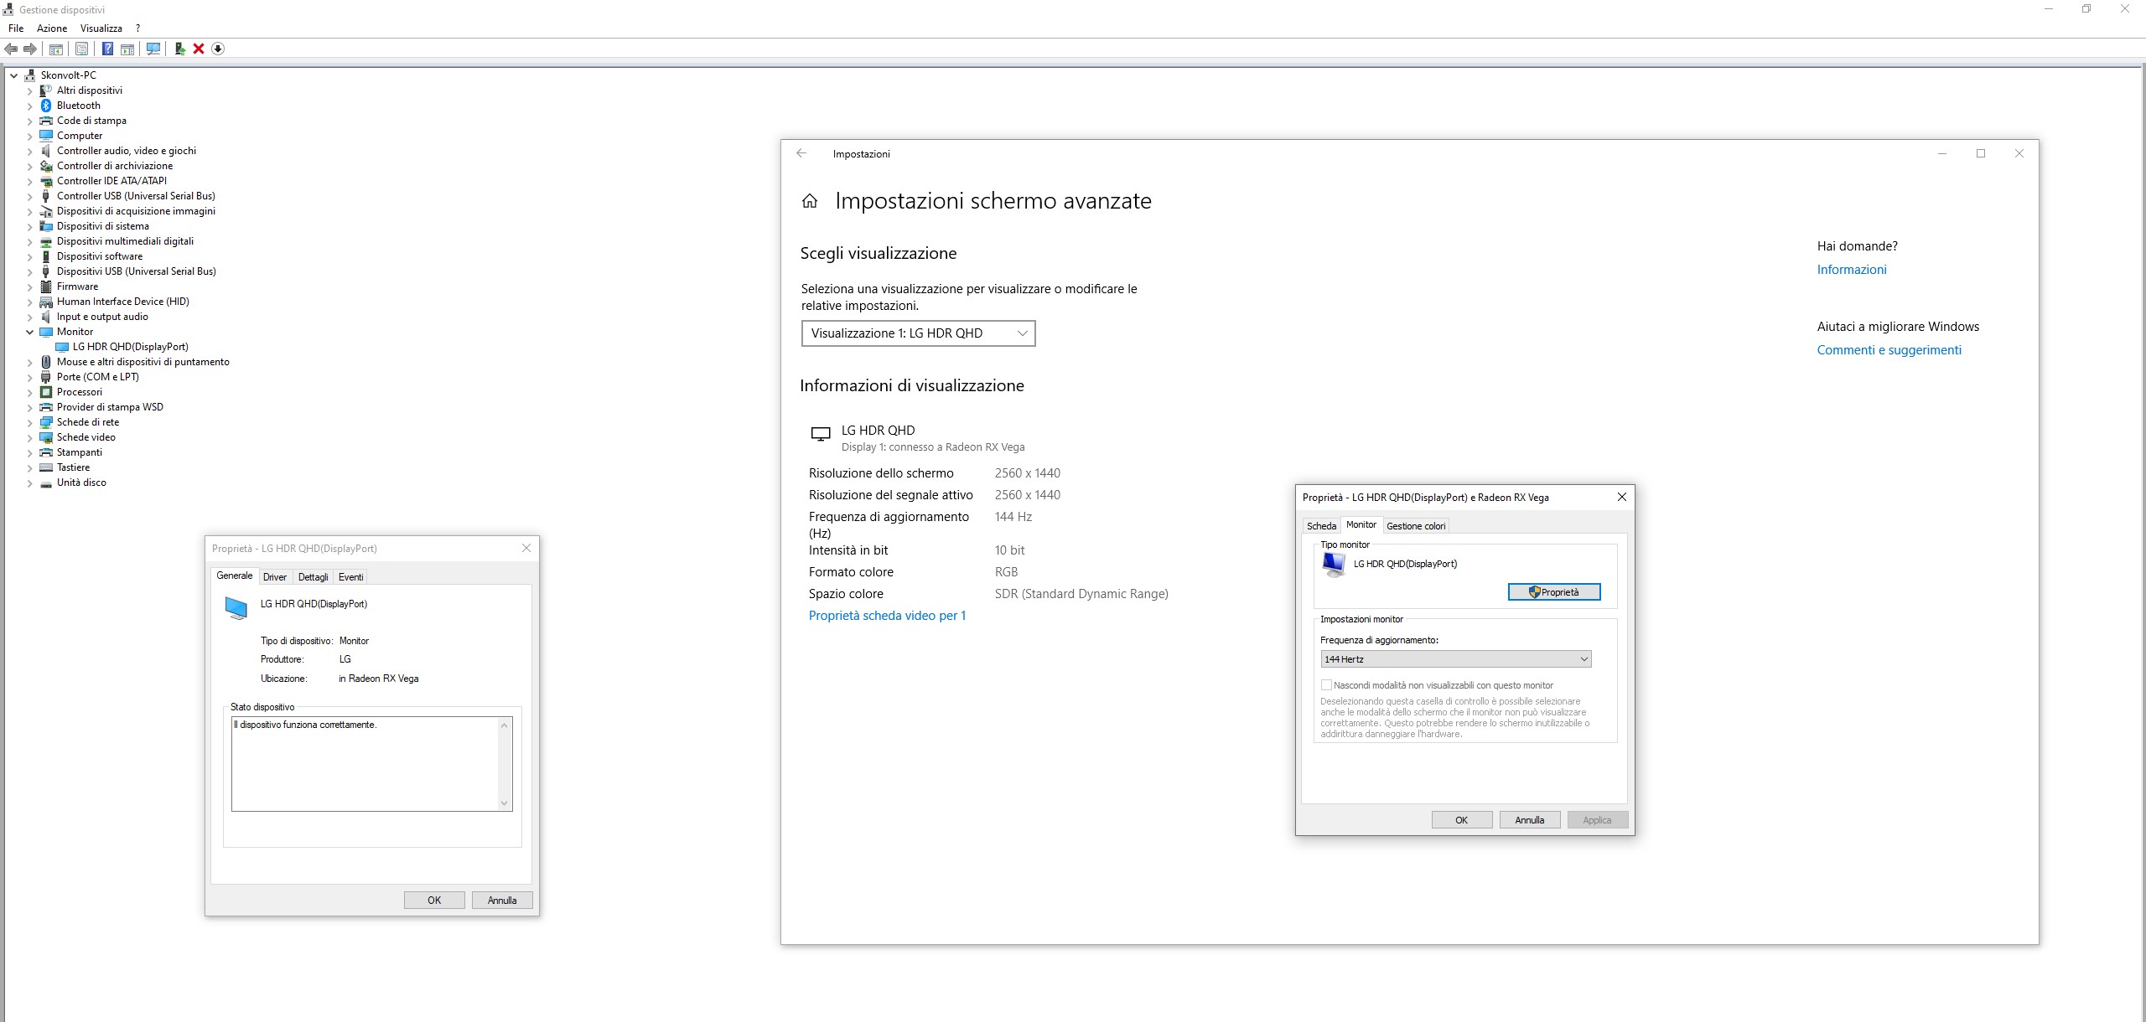Click the blue Help question mark icon
Viewport: 2146px width, 1022px height.
pyautogui.click(x=107, y=49)
